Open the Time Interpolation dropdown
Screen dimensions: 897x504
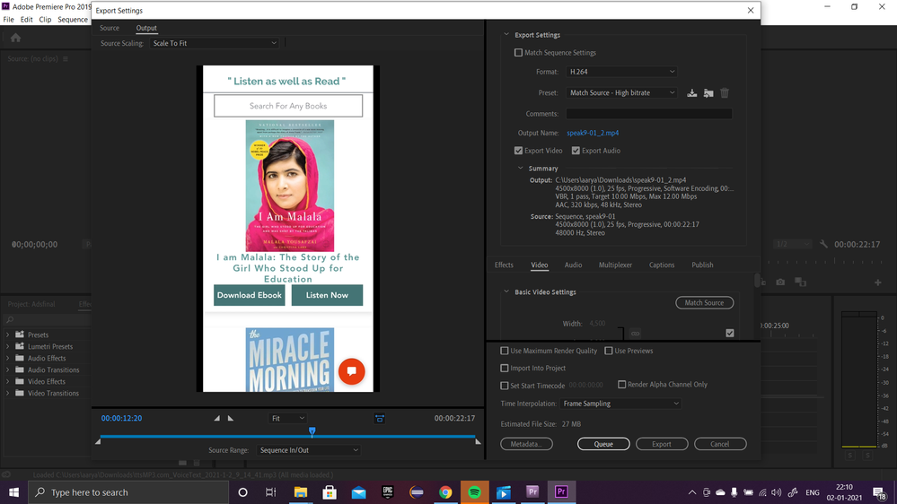620,404
